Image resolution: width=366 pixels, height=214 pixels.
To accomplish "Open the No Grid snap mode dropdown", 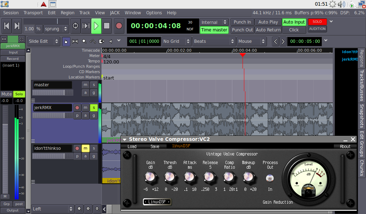I will 176,41.
